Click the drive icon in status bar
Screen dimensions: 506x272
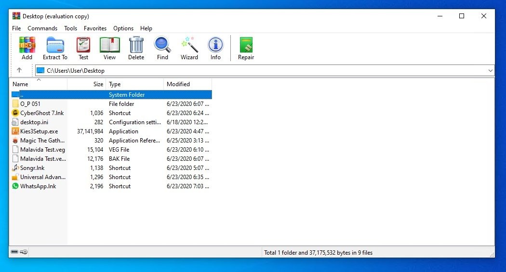(x=14, y=252)
